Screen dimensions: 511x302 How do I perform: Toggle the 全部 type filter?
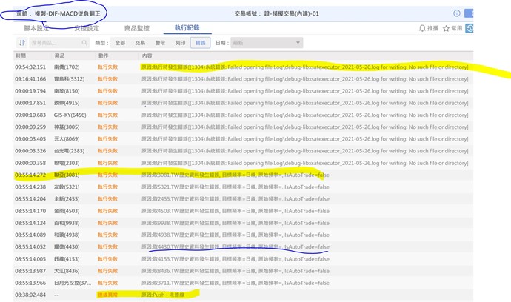tap(119, 43)
